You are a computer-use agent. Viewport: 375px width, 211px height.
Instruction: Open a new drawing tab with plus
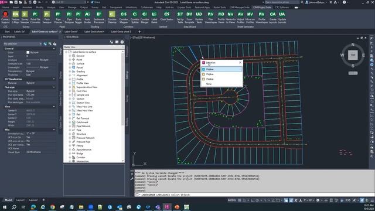click(139, 32)
